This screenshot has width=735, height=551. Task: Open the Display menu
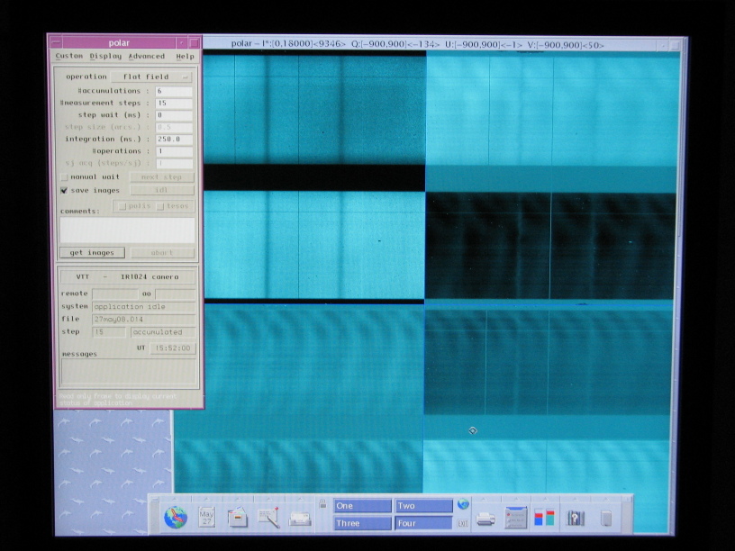click(x=105, y=56)
